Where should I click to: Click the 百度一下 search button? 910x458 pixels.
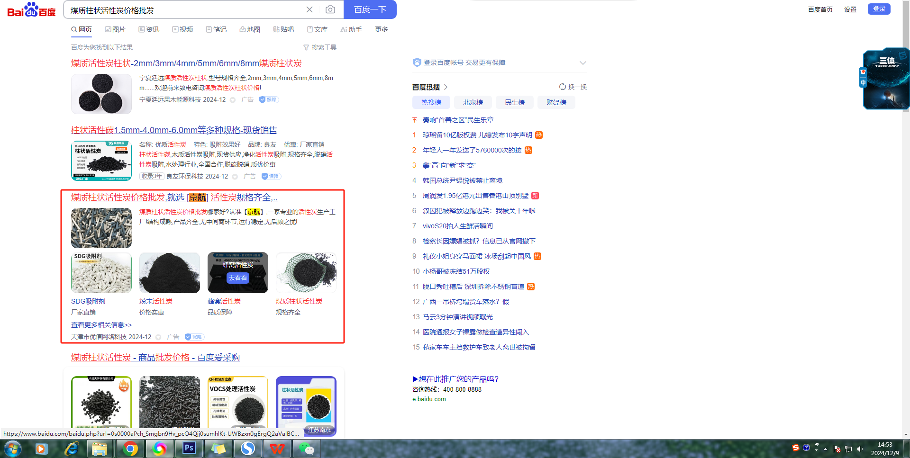(x=370, y=9)
